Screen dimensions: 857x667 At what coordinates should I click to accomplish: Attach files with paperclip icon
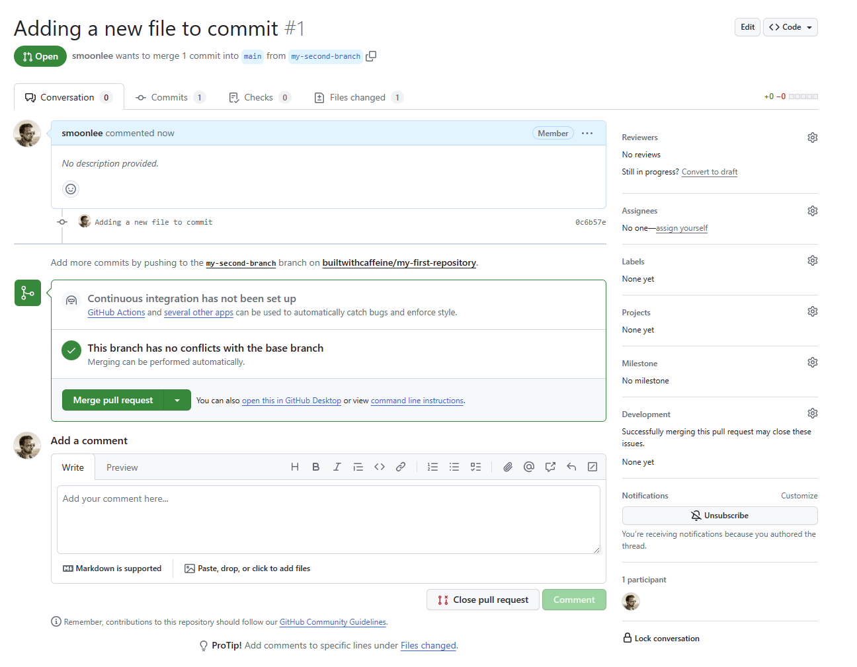pos(508,467)
